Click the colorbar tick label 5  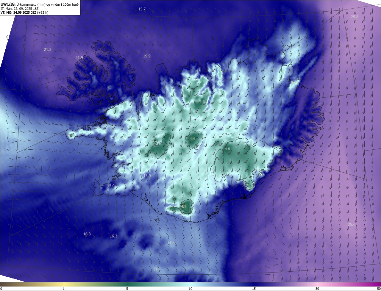[x=127, y=289]
